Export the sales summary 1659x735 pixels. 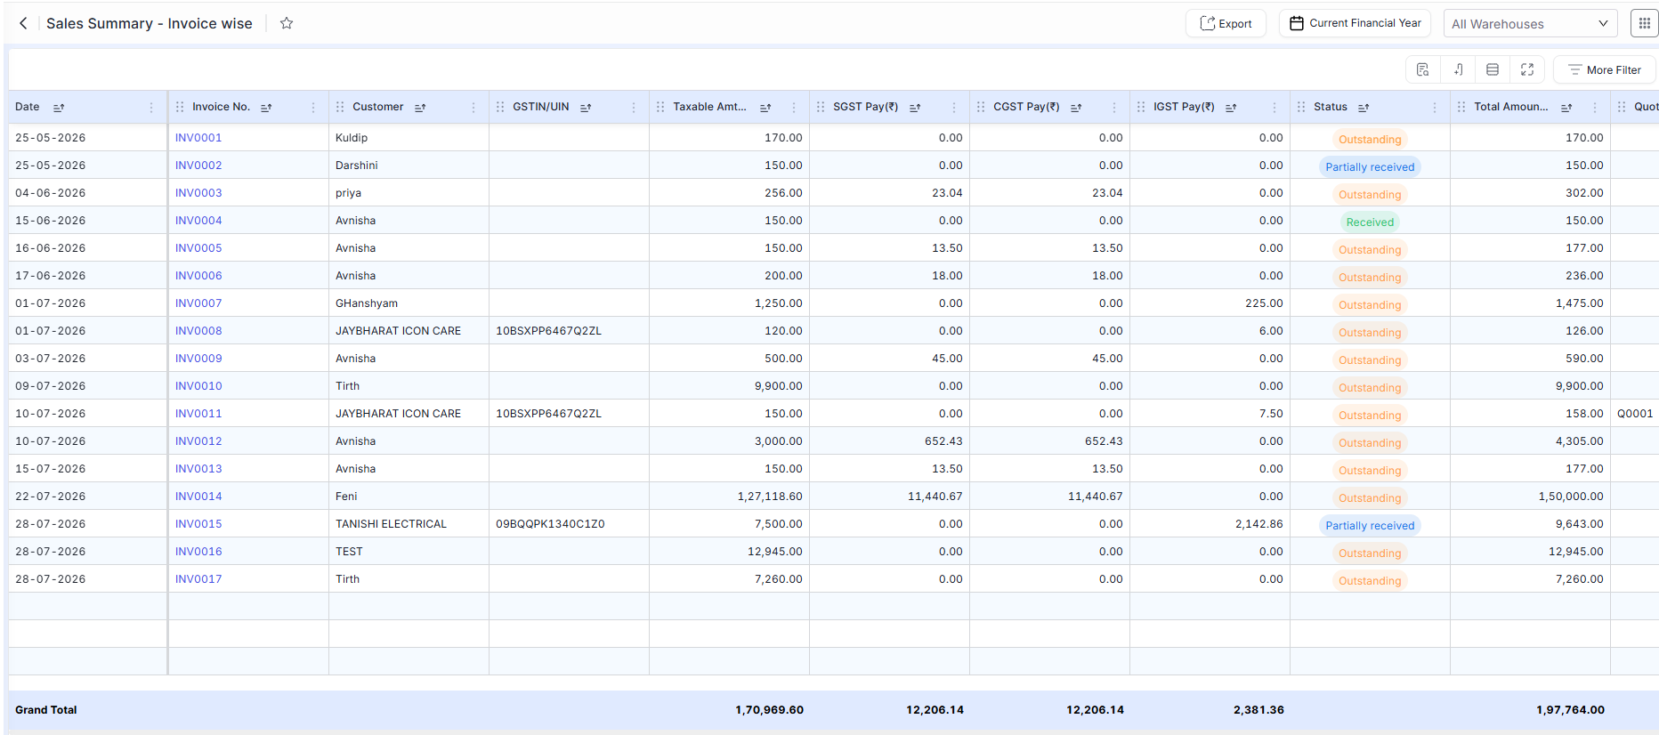coord(1226,23)
